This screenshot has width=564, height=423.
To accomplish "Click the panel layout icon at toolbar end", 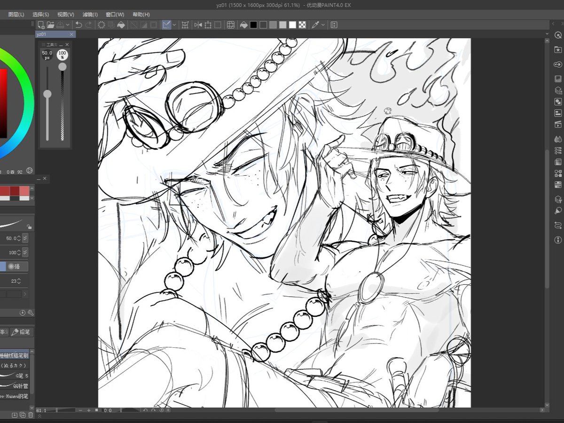I will (x=334, y=24).
